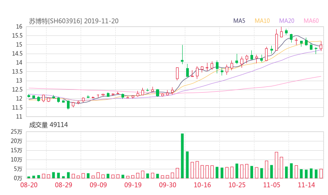Click the price axis label 14.5

click(x=17, y=54)
